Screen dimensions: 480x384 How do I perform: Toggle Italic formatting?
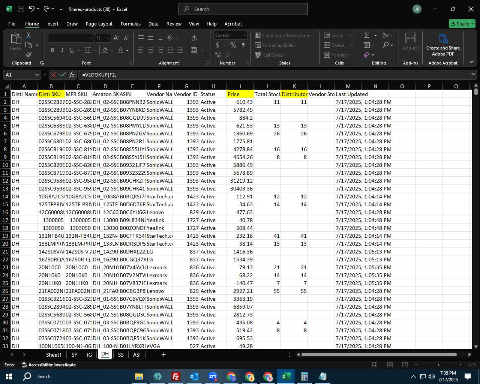[62, 50]
